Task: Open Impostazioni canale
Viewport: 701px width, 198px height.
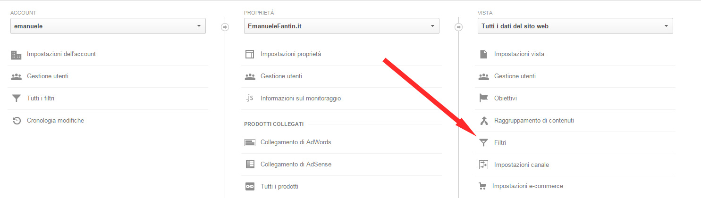Action: pyautogui.click(x=522, y=165)
